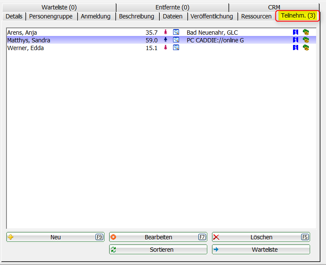Click the Sortieren button
This screenshot has width=326, height=265.
tap(158, 250)
